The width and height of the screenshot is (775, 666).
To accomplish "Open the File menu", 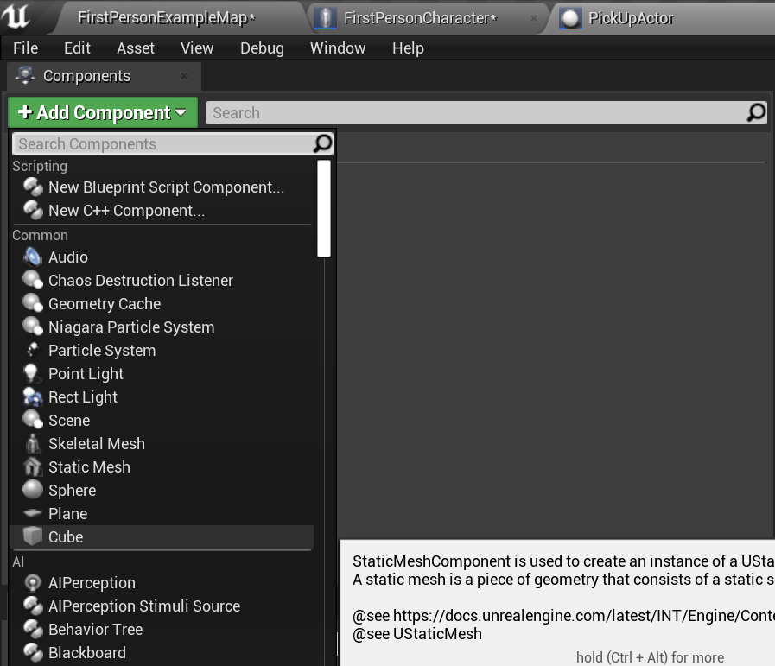I will coord(26,48).
